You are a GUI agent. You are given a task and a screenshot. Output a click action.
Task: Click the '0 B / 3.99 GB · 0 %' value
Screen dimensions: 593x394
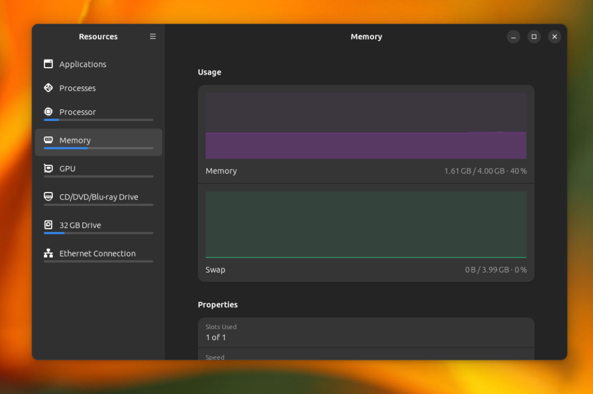pyautogui.click(x=496, y=270)
